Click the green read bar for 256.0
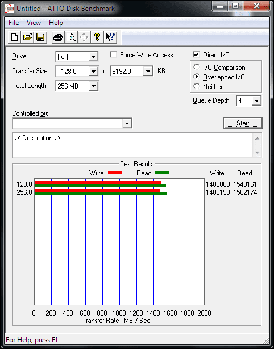Screen dimensions: 274x349 pos(101,193)
